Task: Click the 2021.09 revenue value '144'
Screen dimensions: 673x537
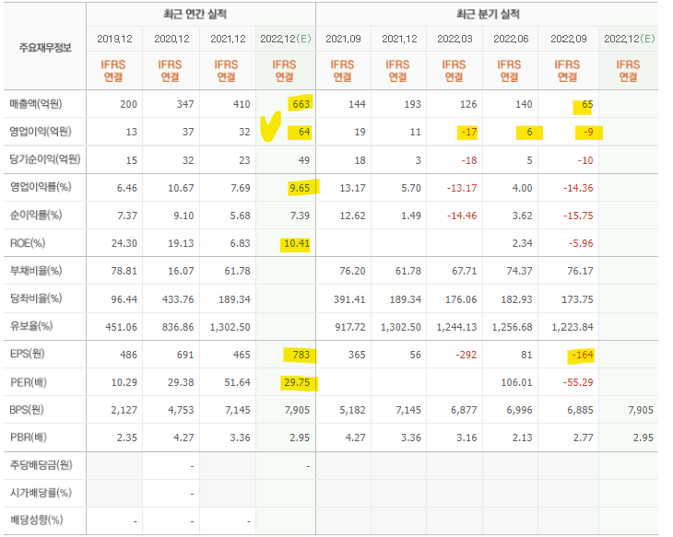Action: (x=357, y=104)
